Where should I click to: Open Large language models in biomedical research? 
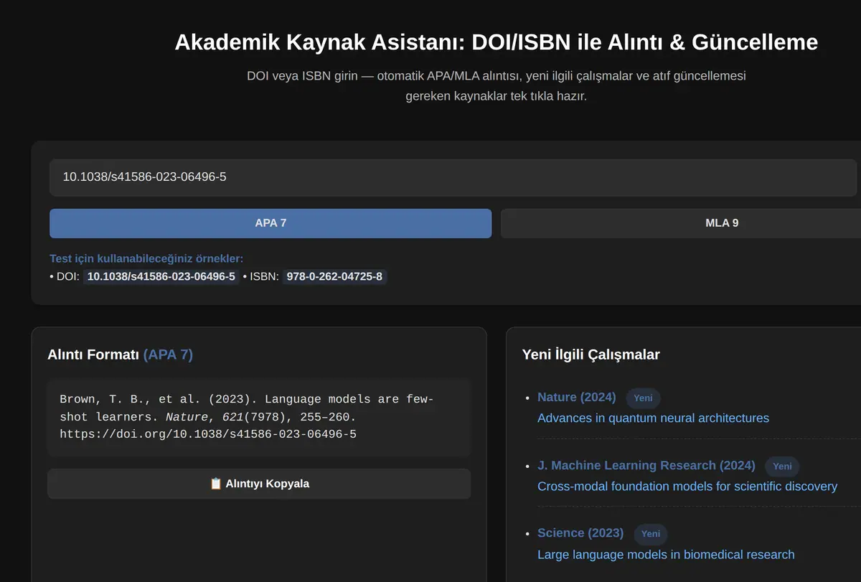click(666, 554)
